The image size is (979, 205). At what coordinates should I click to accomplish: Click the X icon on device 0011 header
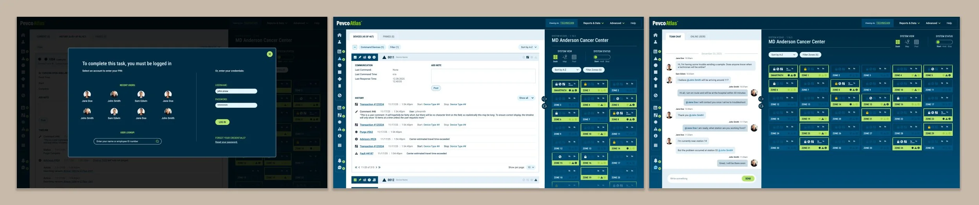(x=374, y=57)
